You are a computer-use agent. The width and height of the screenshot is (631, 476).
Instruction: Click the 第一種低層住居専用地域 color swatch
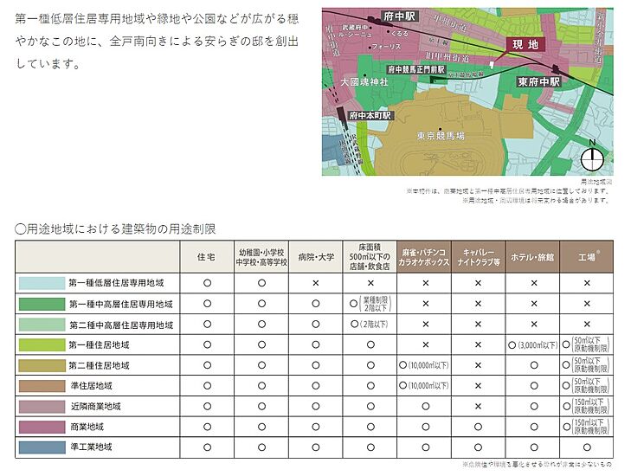coord(40,283)
